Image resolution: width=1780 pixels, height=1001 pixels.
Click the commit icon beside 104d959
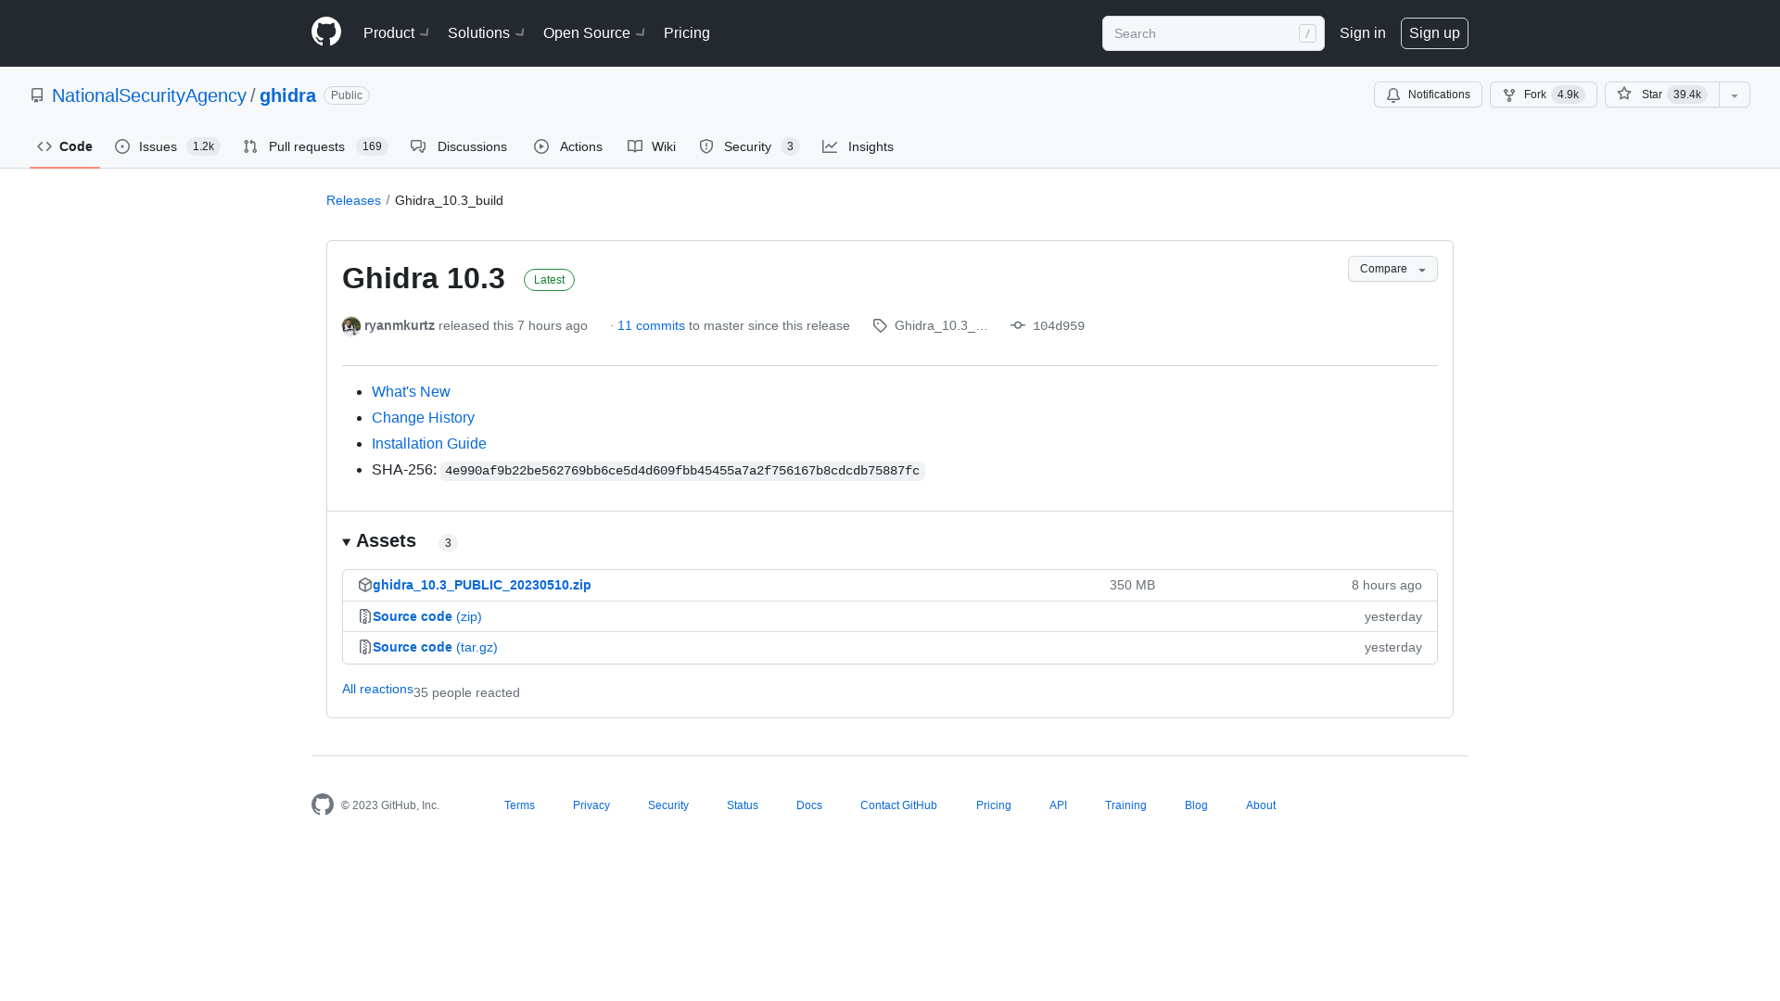(x=1018, y=325)
